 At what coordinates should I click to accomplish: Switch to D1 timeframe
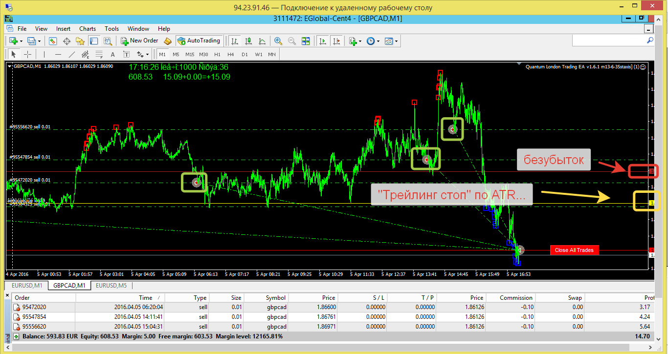[245, 54]
